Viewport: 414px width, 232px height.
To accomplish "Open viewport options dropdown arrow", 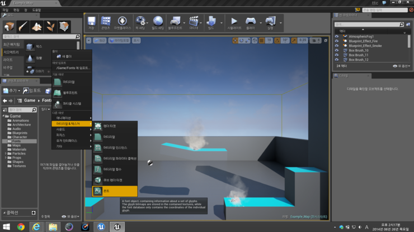I will coord(89,40).
